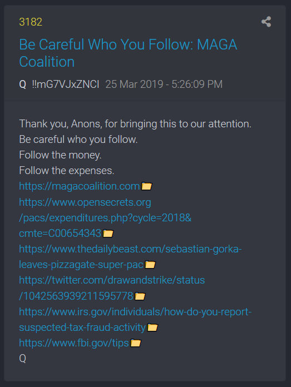Click folder icon after tweet status number
291x387 pixels.
click(140, 296)
